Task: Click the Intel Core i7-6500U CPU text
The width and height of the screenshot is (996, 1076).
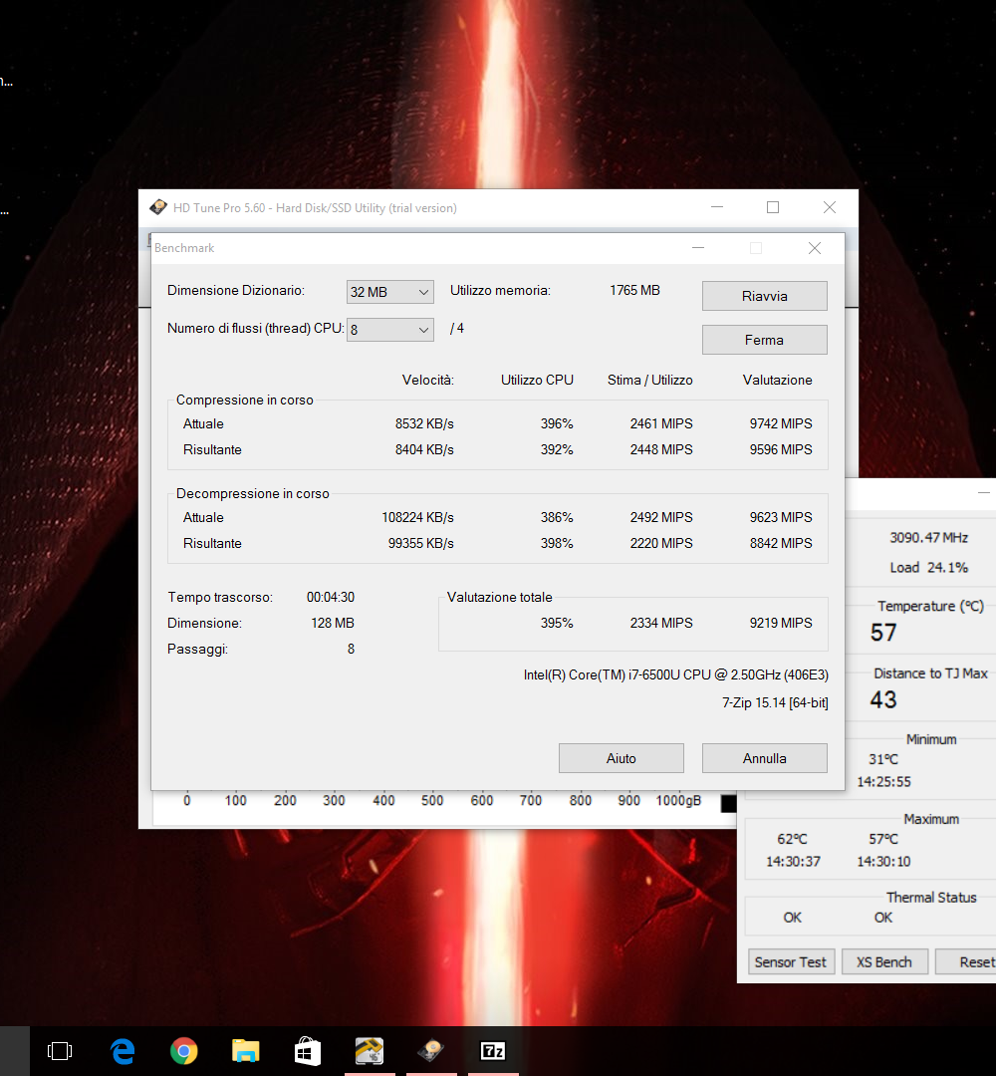Action: click(675, 675)
